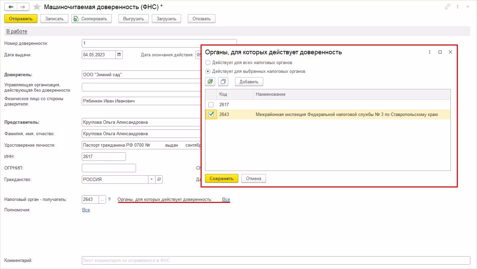Click the Физическое лицо со стороны доверителя field
This screenshot has width=477, height=269.
[141, 101]
